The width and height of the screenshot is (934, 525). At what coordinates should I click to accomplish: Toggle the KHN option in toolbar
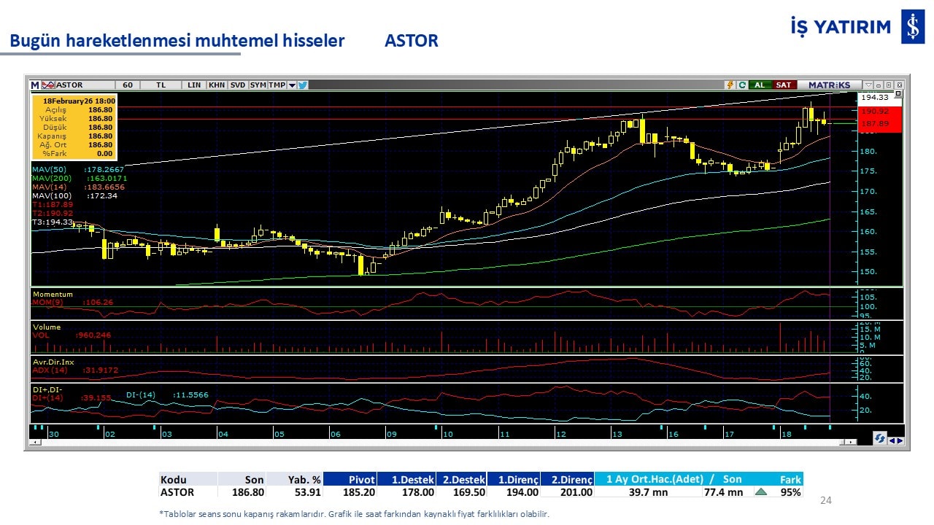(217, 85)
